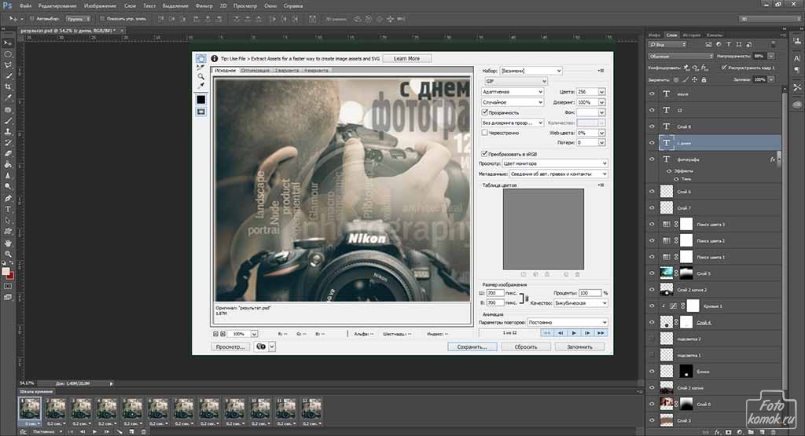
Task: Open the Набор preset dropdown
Action: (x=531, y=71)
